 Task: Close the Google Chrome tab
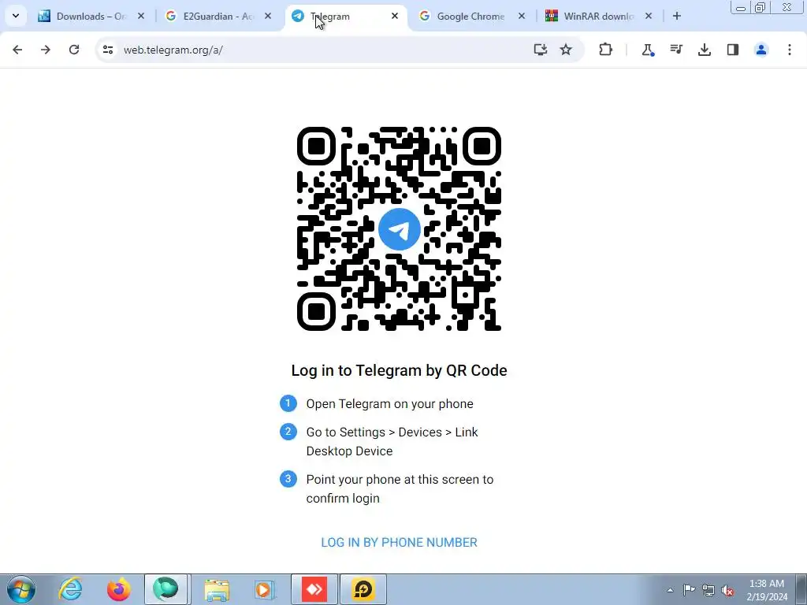522,17
